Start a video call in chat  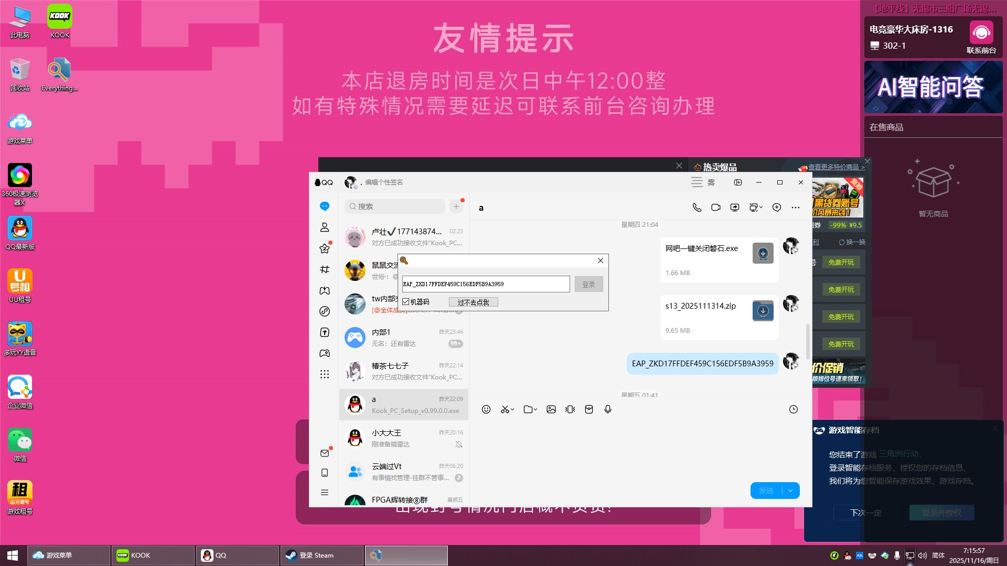pos(715,208)
